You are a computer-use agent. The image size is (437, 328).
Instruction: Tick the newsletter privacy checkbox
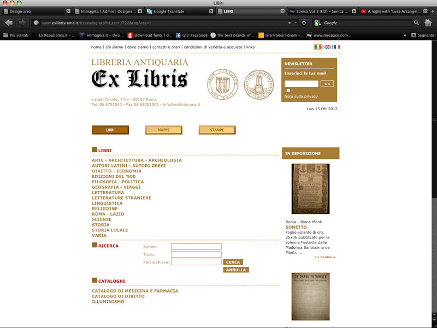pyautogui.click(x=288, y=91)
